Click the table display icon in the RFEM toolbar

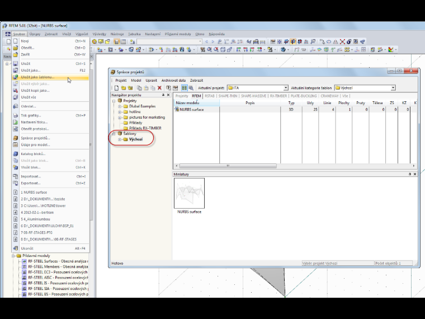124,41
